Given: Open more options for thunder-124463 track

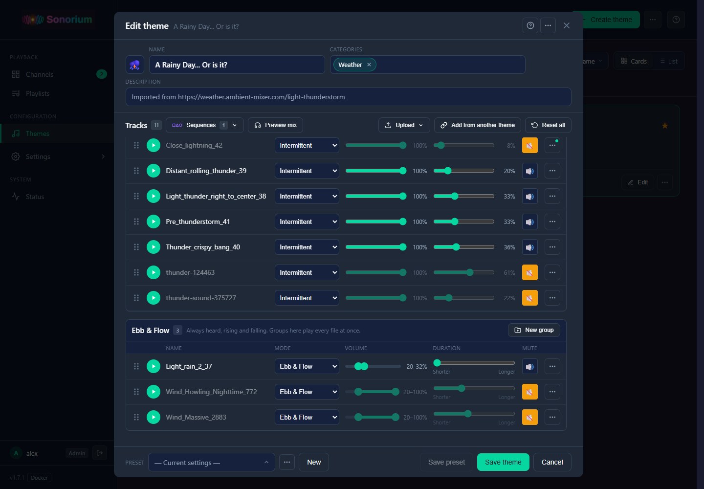Looking at the screenshot, I should (552, 272).
